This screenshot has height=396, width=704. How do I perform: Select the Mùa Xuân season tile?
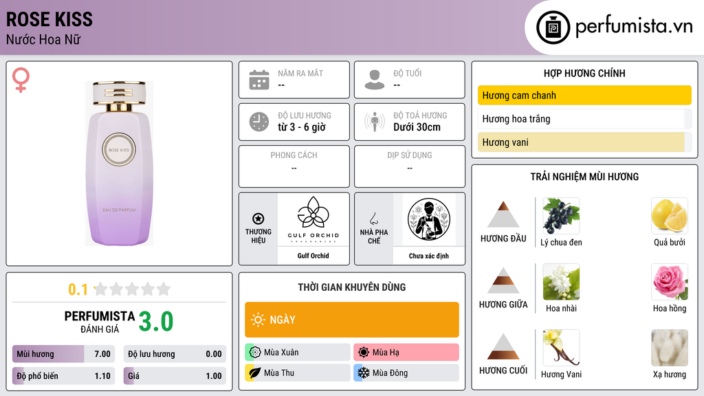tap(298, 352)
